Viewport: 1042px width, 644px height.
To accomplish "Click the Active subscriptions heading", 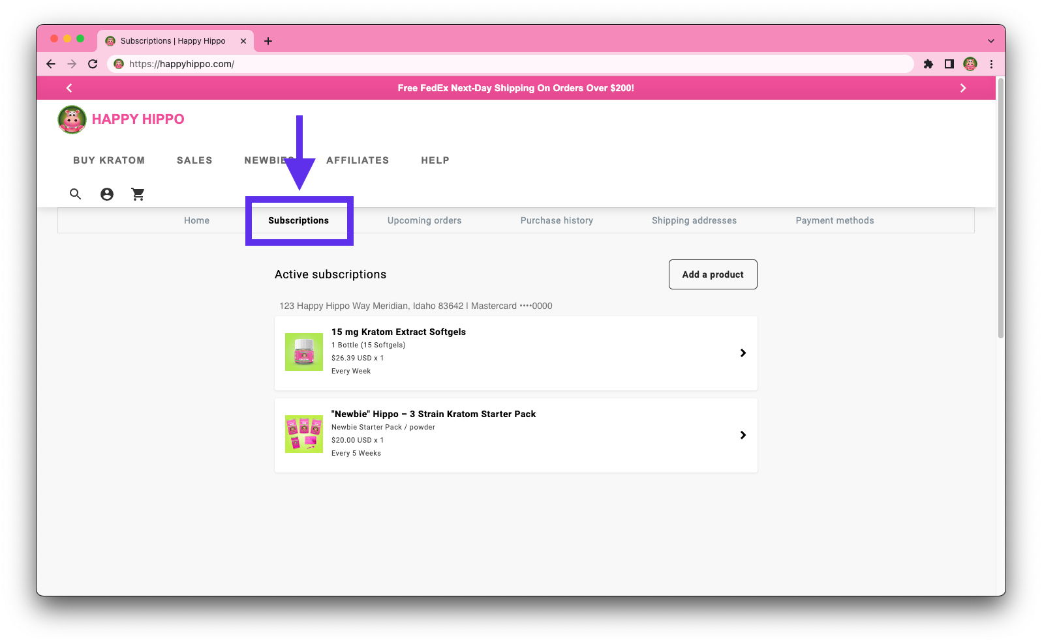I will 330,274.
